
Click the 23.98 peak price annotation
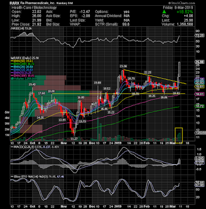pyautogui.click(x=123, y=66)
